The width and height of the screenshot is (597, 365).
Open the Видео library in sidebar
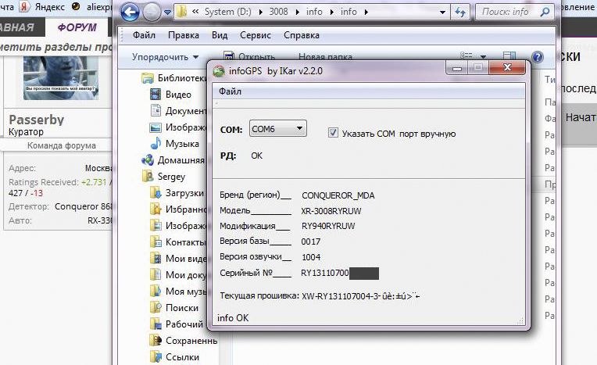(177, 95)
